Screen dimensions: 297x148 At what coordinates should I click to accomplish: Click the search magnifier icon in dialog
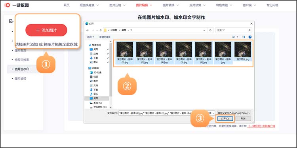point(249,30)
